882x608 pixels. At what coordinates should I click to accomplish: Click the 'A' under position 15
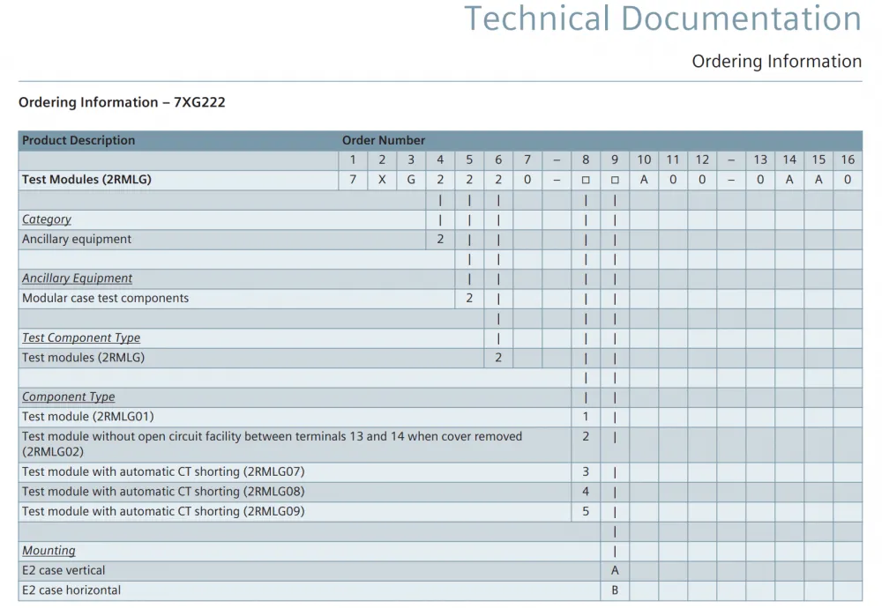819,180
